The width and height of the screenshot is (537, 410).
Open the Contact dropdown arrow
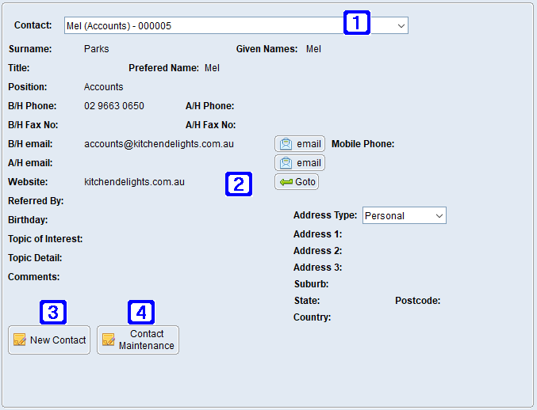click(401, 25)
